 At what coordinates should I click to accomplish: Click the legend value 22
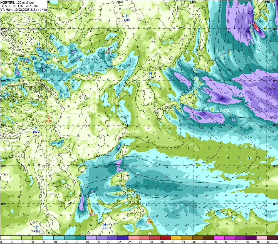pyautogui.click(x=119, y=242)
